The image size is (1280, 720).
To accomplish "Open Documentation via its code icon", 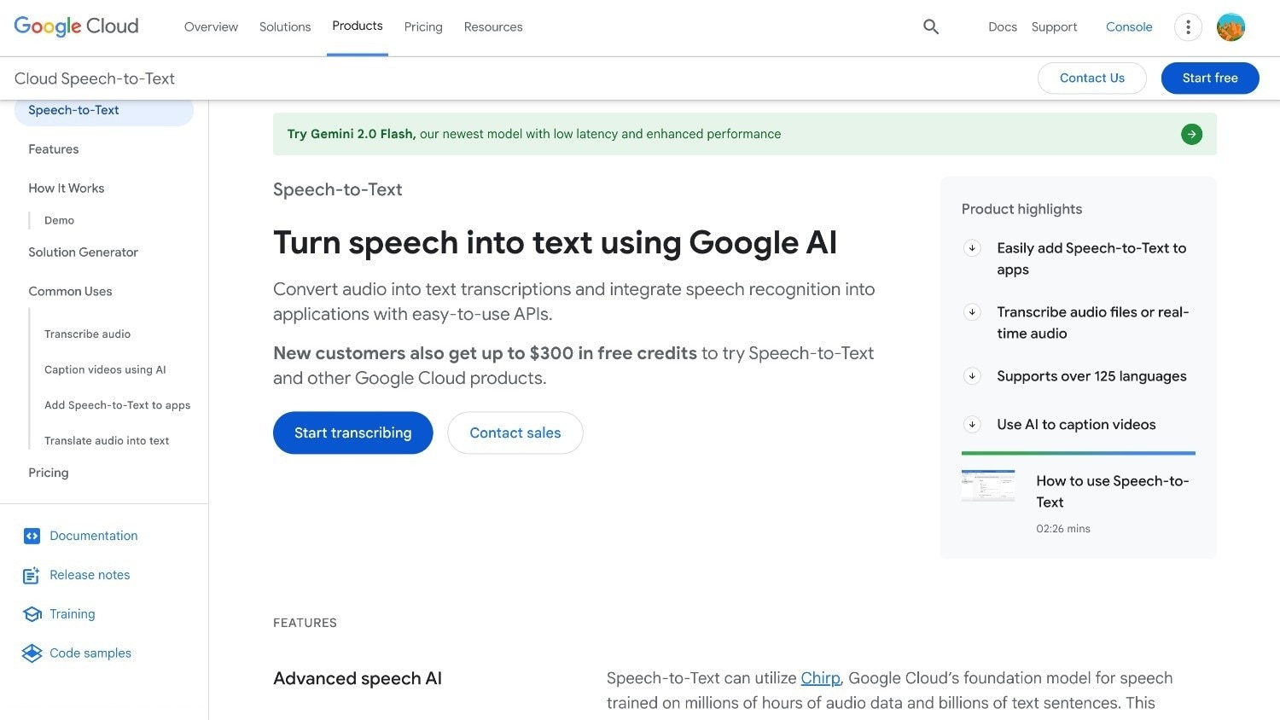I will coord(32,536).
